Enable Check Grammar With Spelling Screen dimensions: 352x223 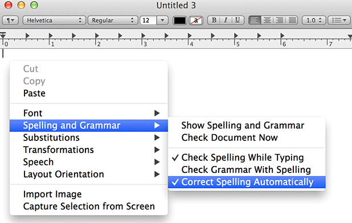click(247, 170)
